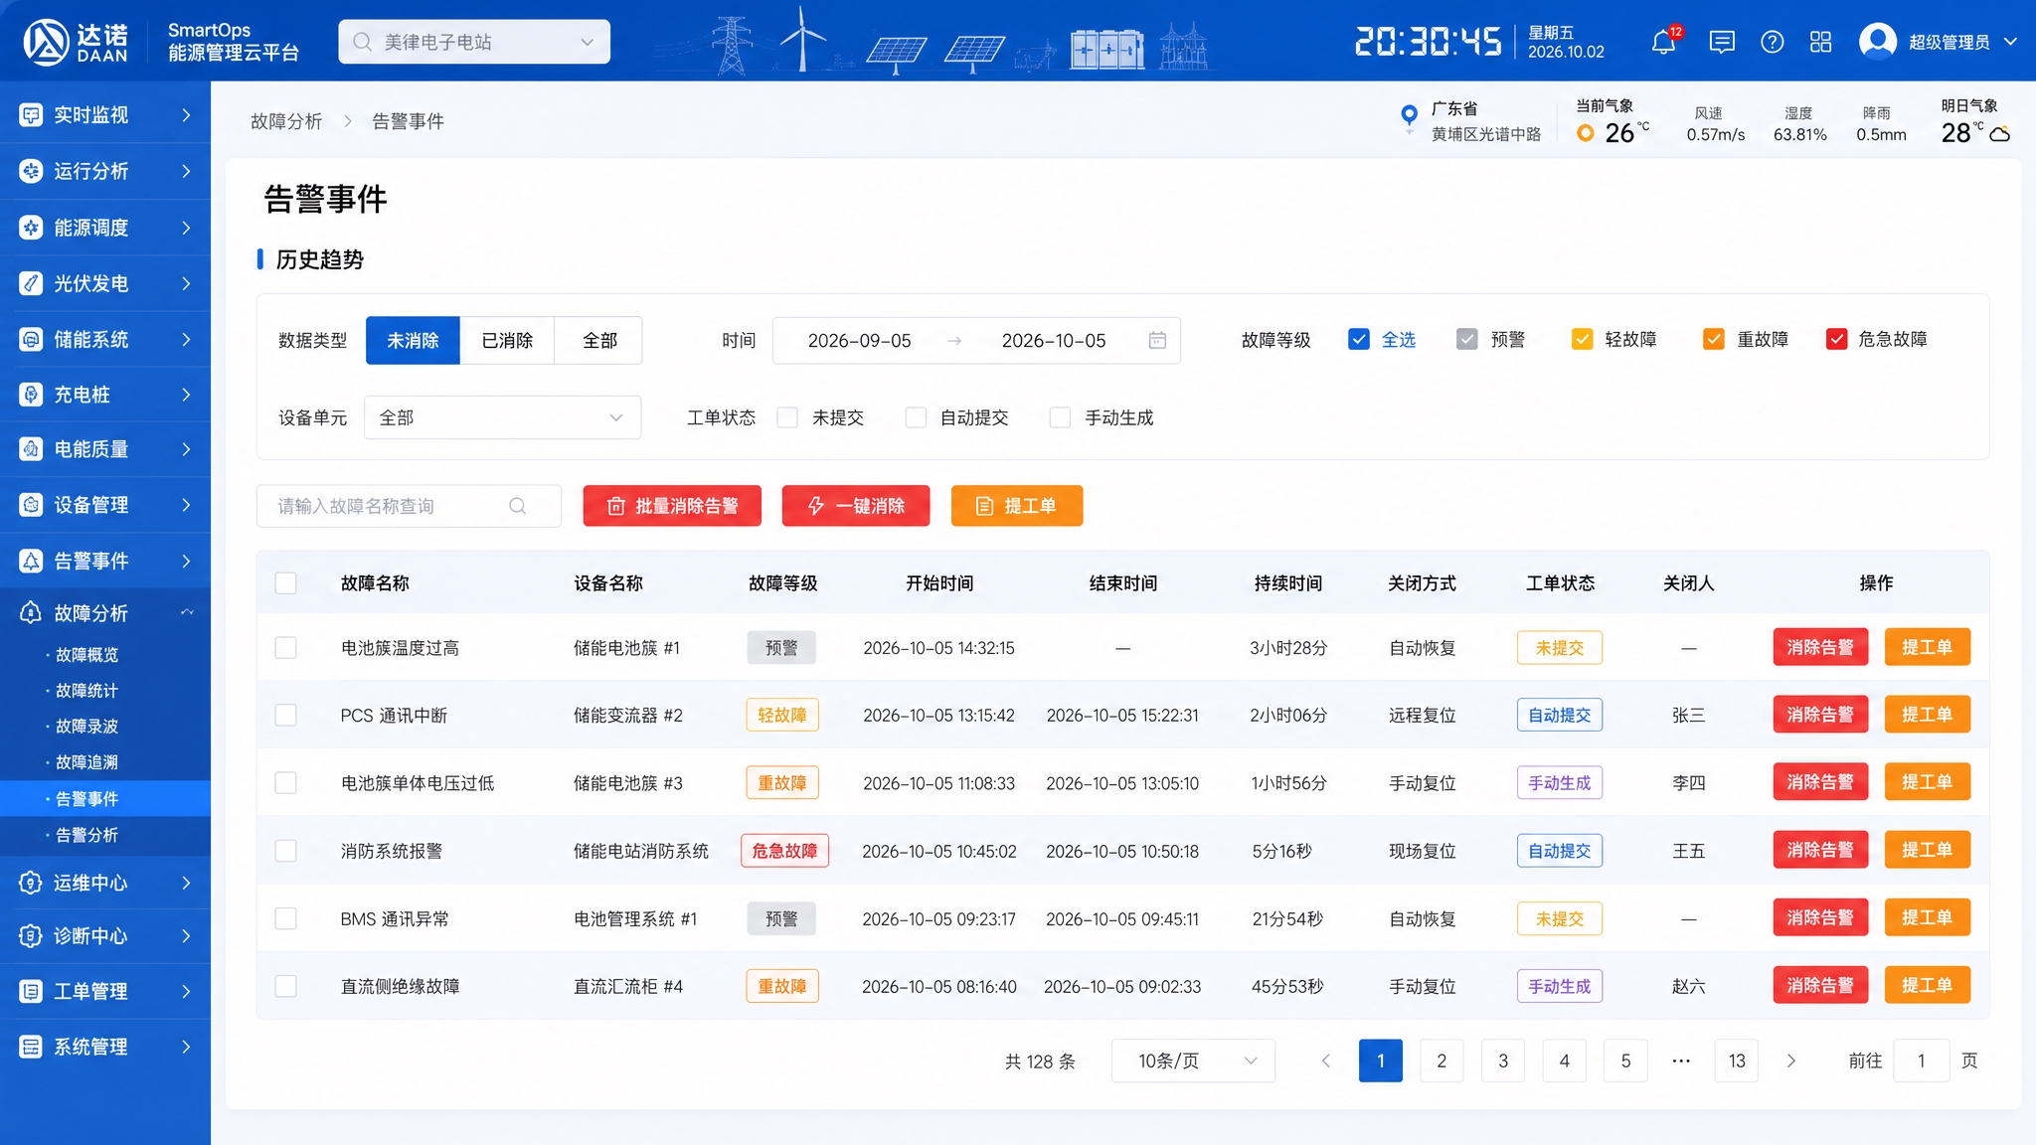
Task: Open the app grid icon
Action: point(1820,42)
